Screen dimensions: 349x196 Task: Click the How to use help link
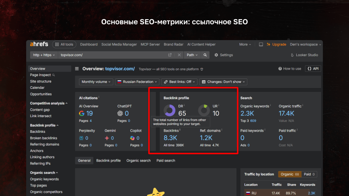click(x=290, y=69)
